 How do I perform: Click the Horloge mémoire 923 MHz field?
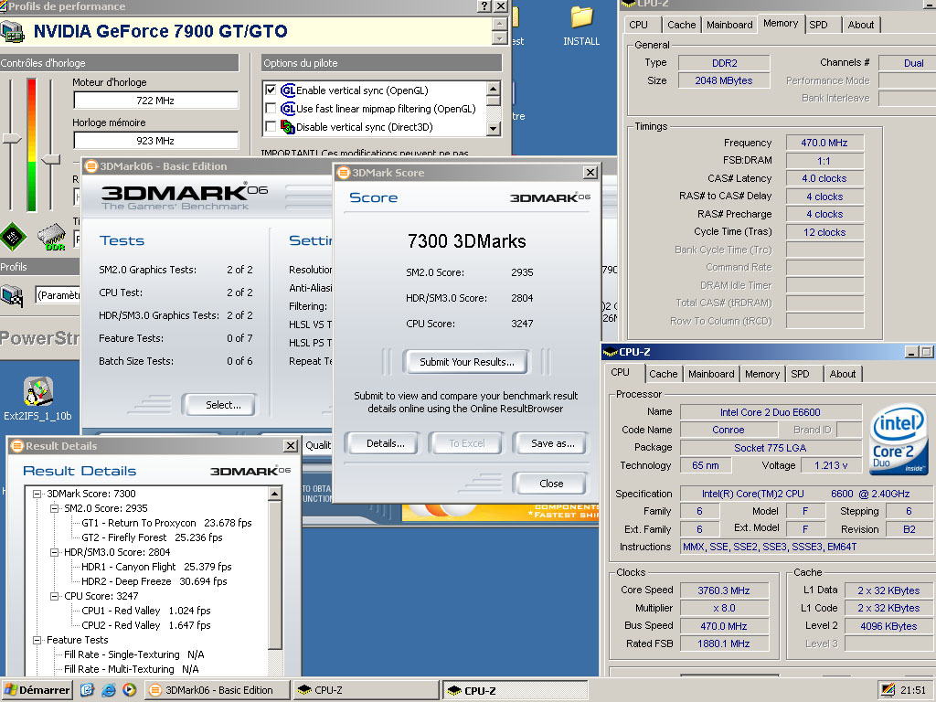[x=155, y=141]
